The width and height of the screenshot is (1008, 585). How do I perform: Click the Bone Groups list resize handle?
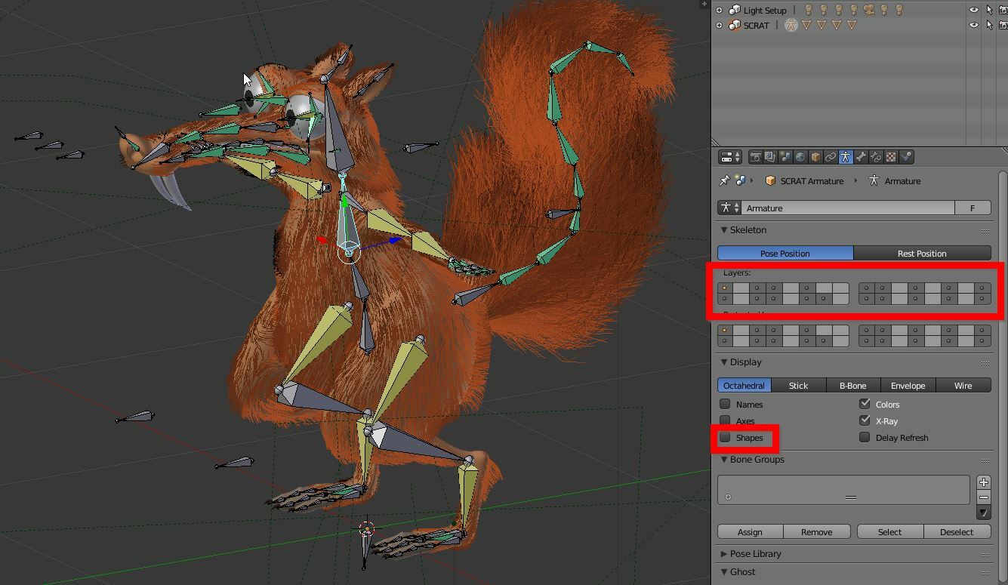click(851, 497)
